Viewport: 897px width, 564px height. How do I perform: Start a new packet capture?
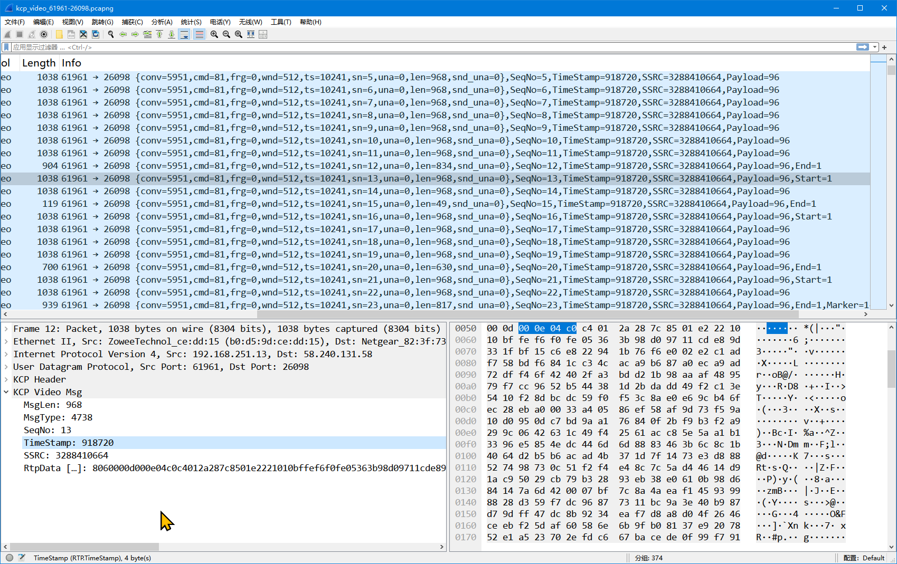(7, 34)
